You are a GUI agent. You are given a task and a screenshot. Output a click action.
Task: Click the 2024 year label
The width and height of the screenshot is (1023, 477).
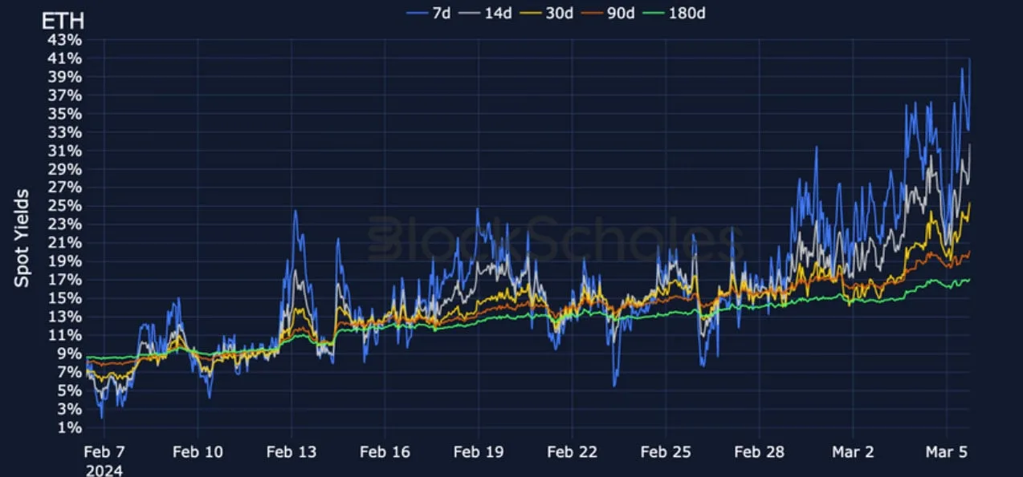[x=104, y=470]
